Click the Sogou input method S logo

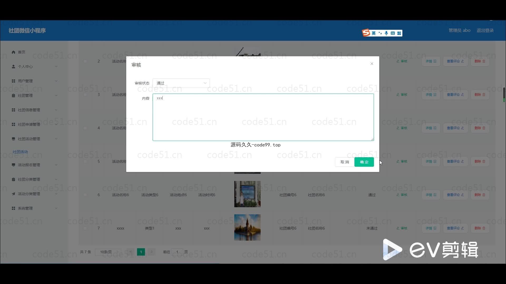(x=366, y=33)
